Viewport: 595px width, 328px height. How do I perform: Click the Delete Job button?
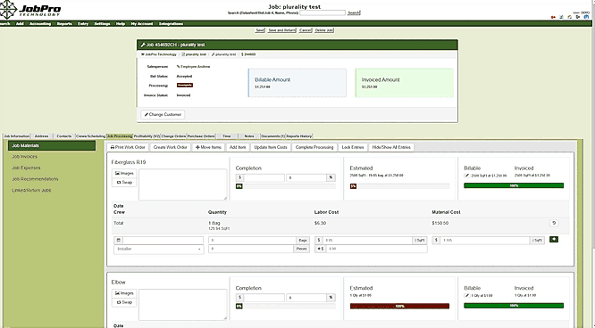click(x=324, y=30)
